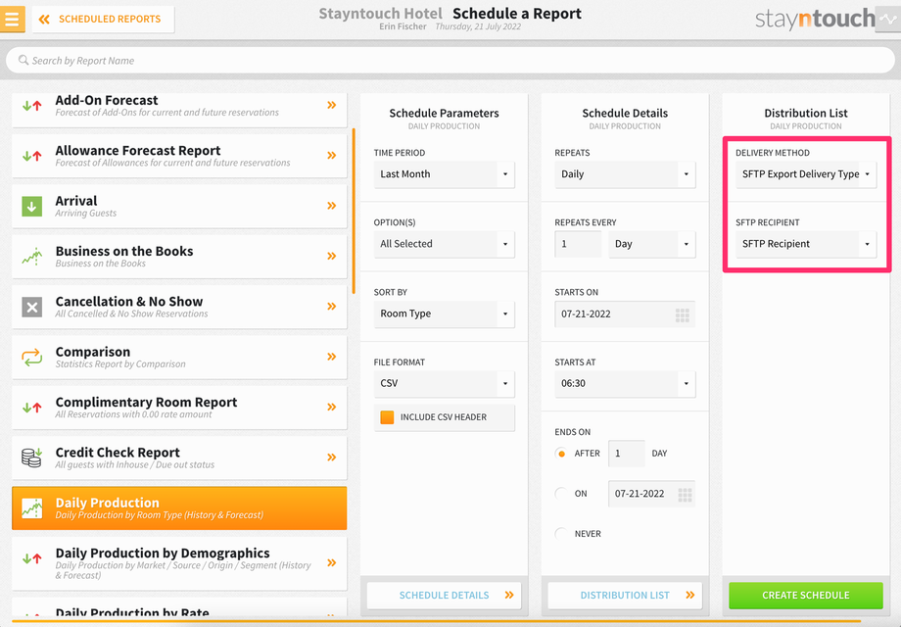This screenshot has height=627, width=901.
Task: Select the Allowance Forecast Report entry
Action: [x=179, y=156]
